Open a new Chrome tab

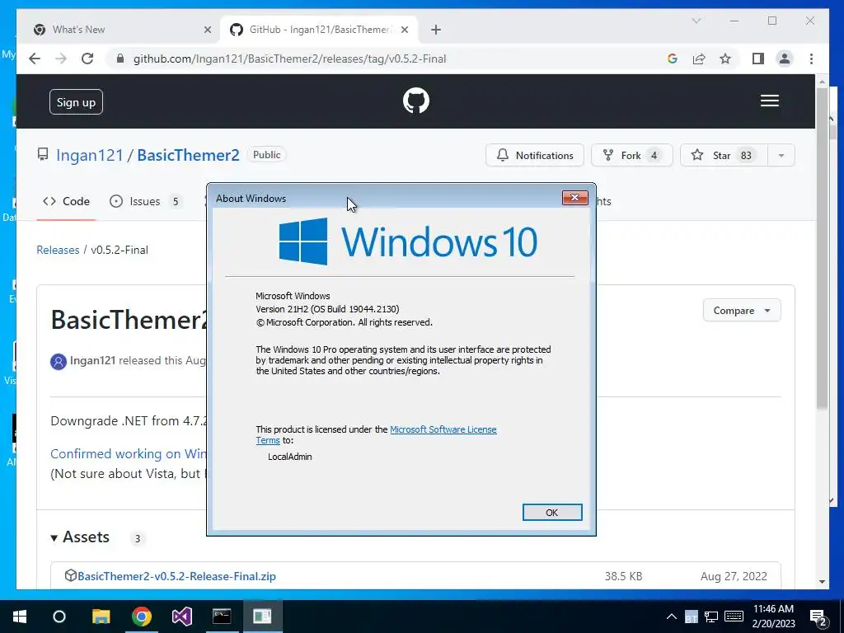(436, 30)
